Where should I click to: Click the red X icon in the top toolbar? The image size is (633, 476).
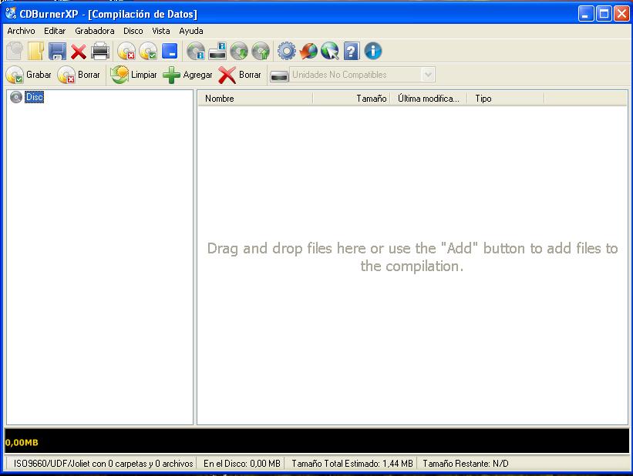[x=79, y=52]
